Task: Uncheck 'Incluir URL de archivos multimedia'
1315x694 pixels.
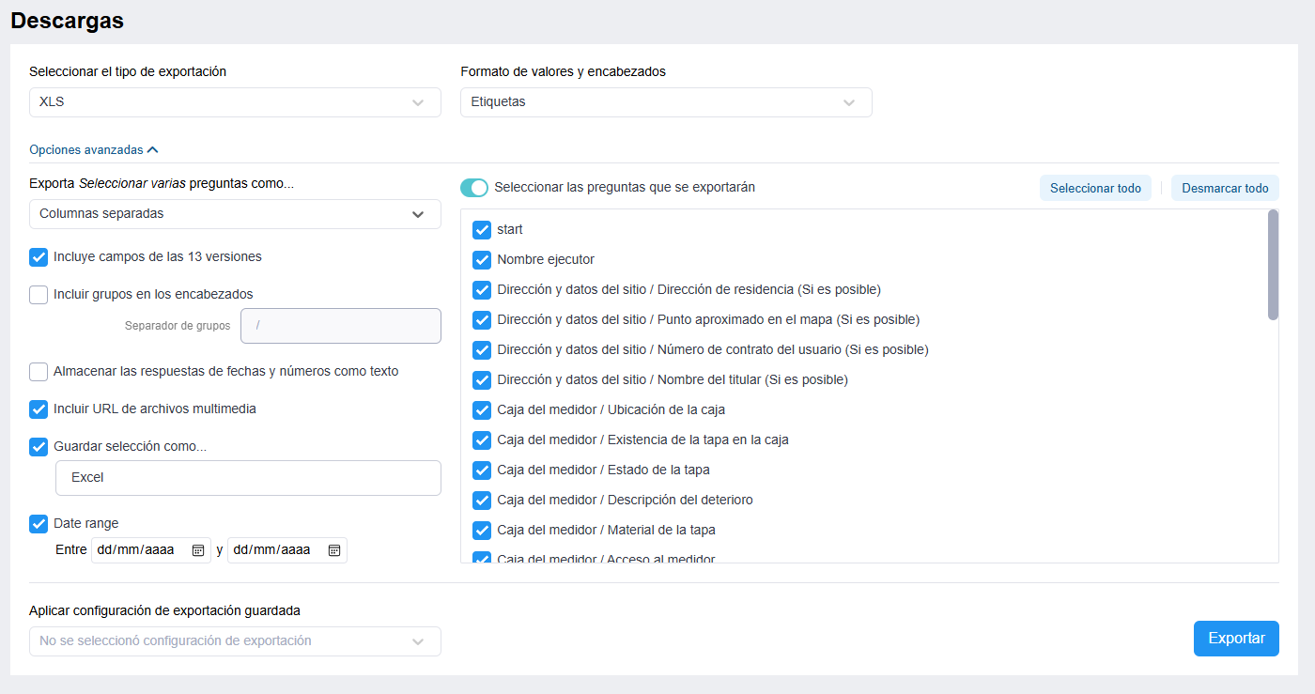Action: point(39,409)
